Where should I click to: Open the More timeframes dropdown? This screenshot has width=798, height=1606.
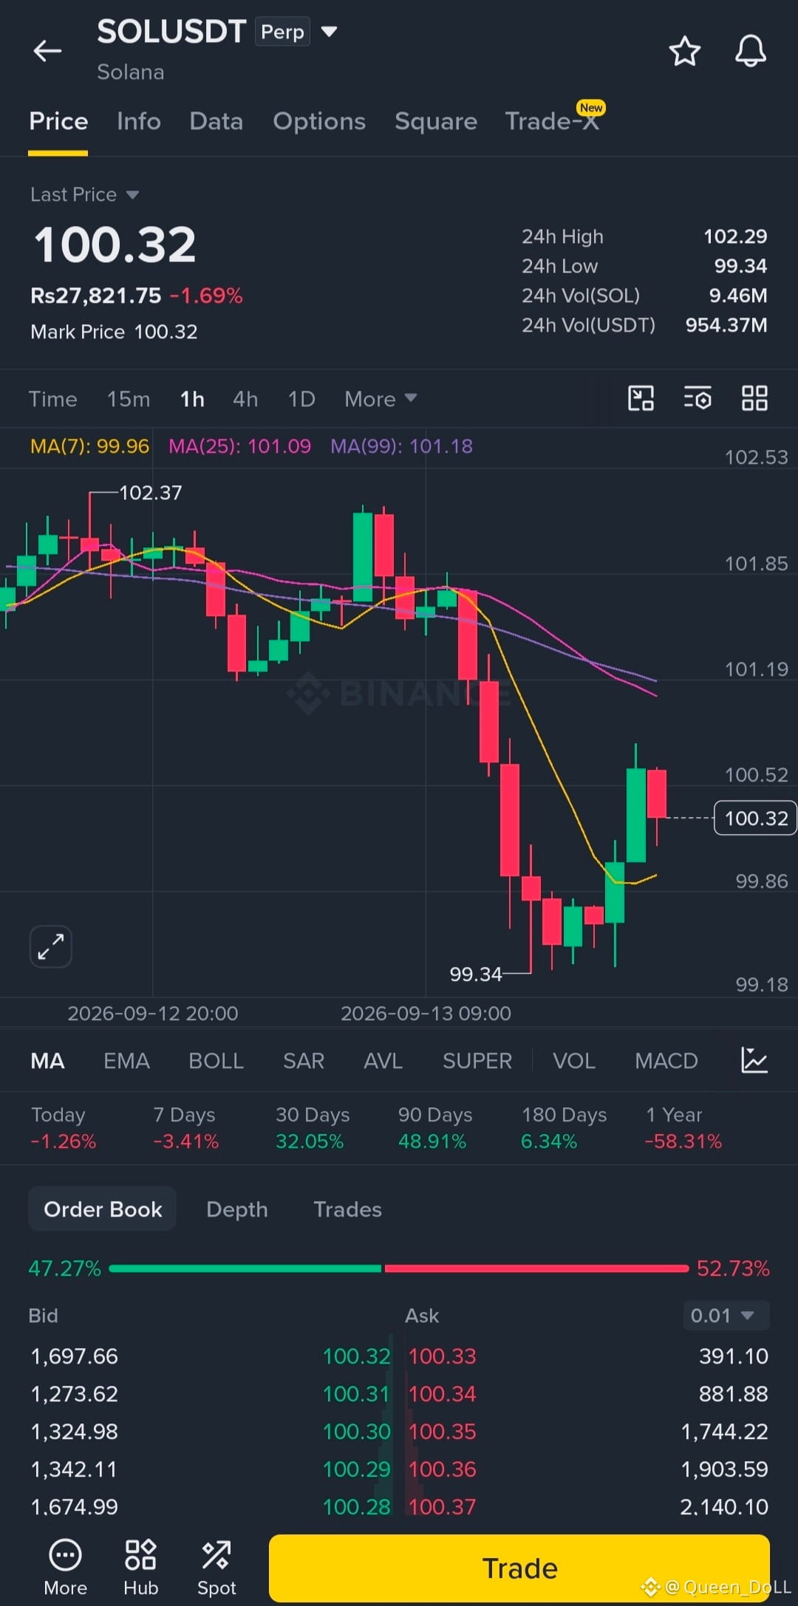click(381, 399)
